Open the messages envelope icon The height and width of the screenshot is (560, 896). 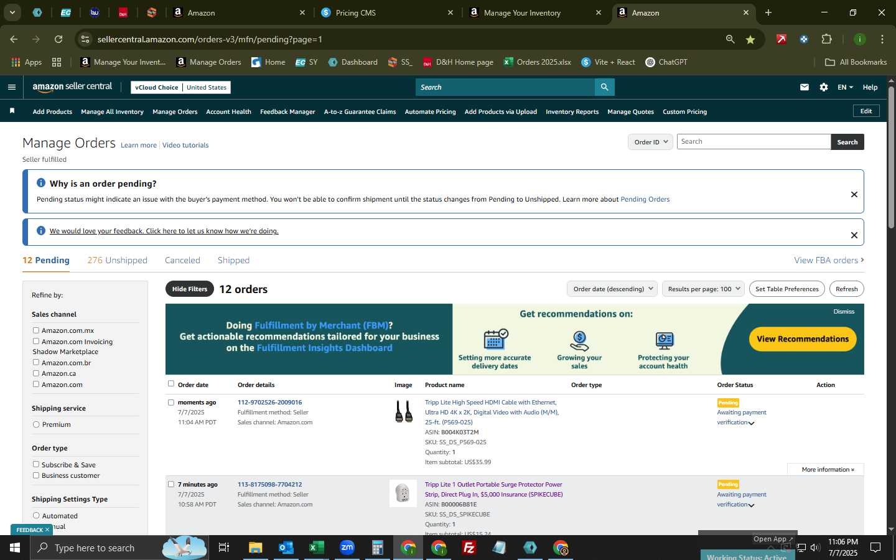[x=805, y=87]
